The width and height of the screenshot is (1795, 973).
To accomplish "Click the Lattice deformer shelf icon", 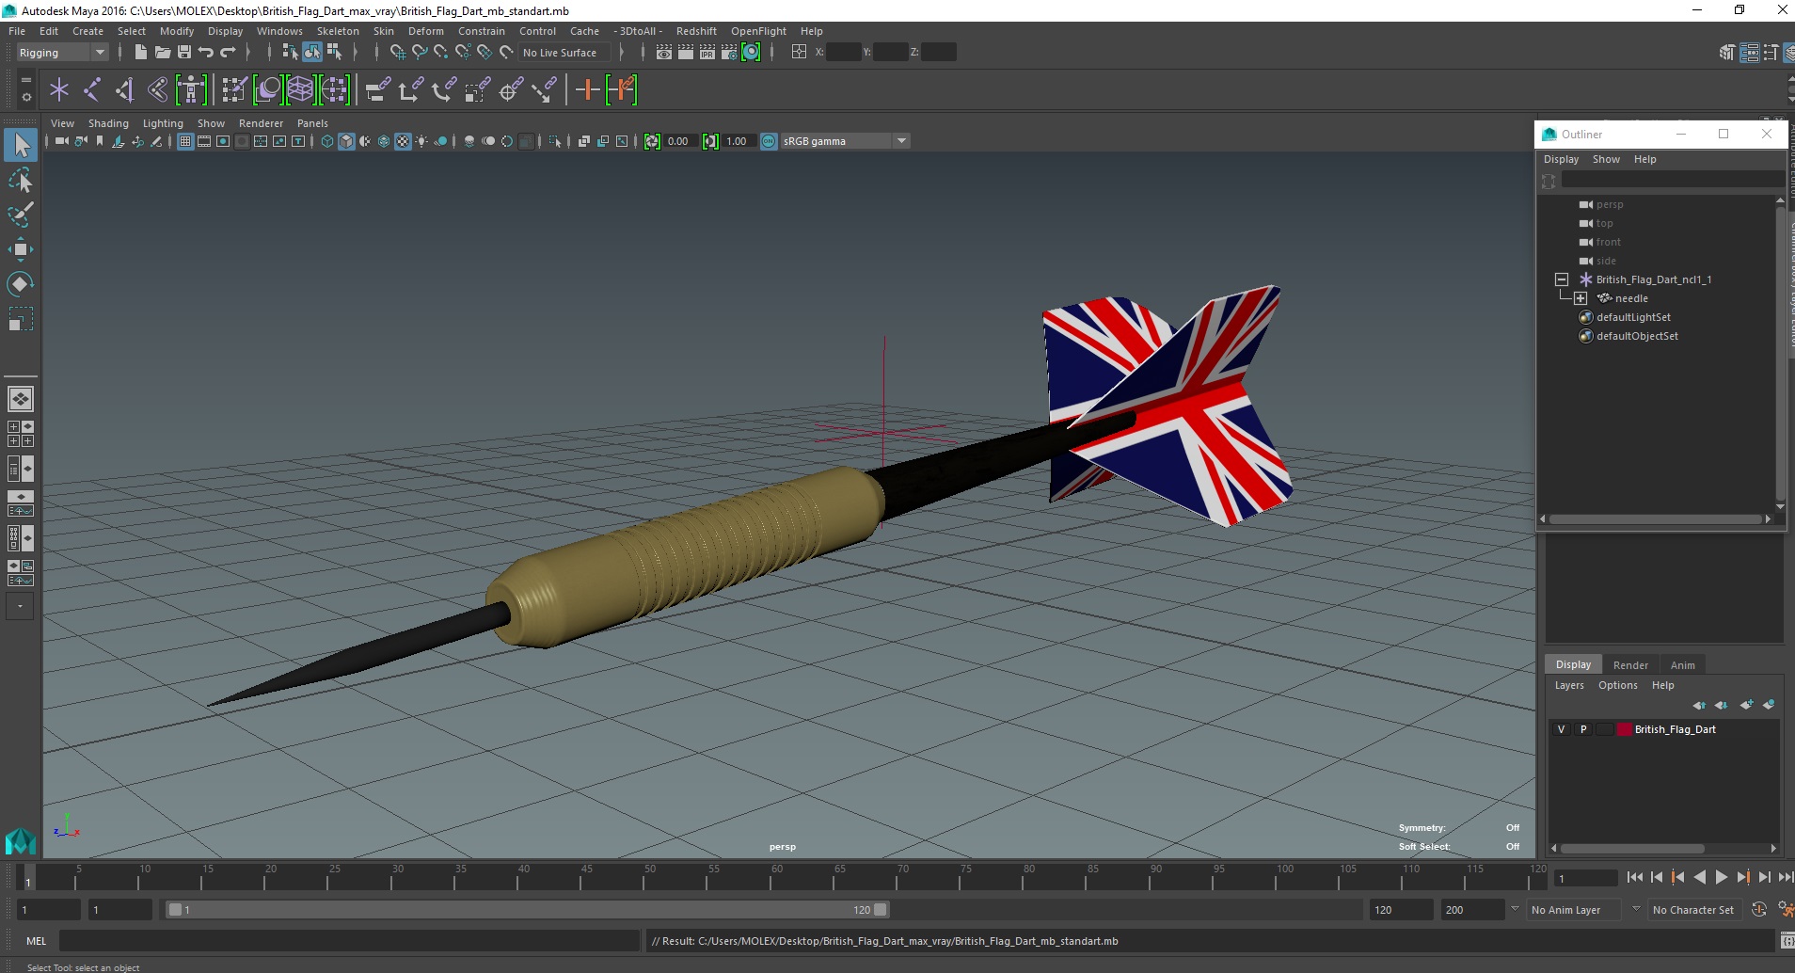I will point(300,90).
